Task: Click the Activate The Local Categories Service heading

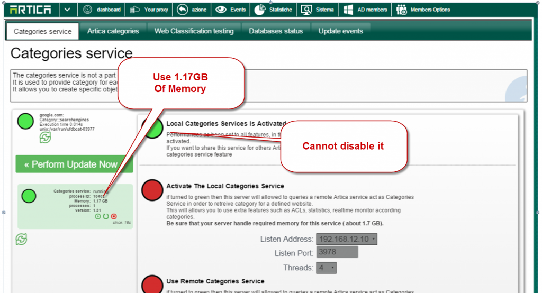Action: (x=225, y=186)
